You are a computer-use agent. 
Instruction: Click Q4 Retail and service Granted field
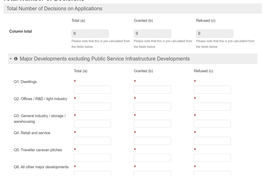click(x=152, y=141)
